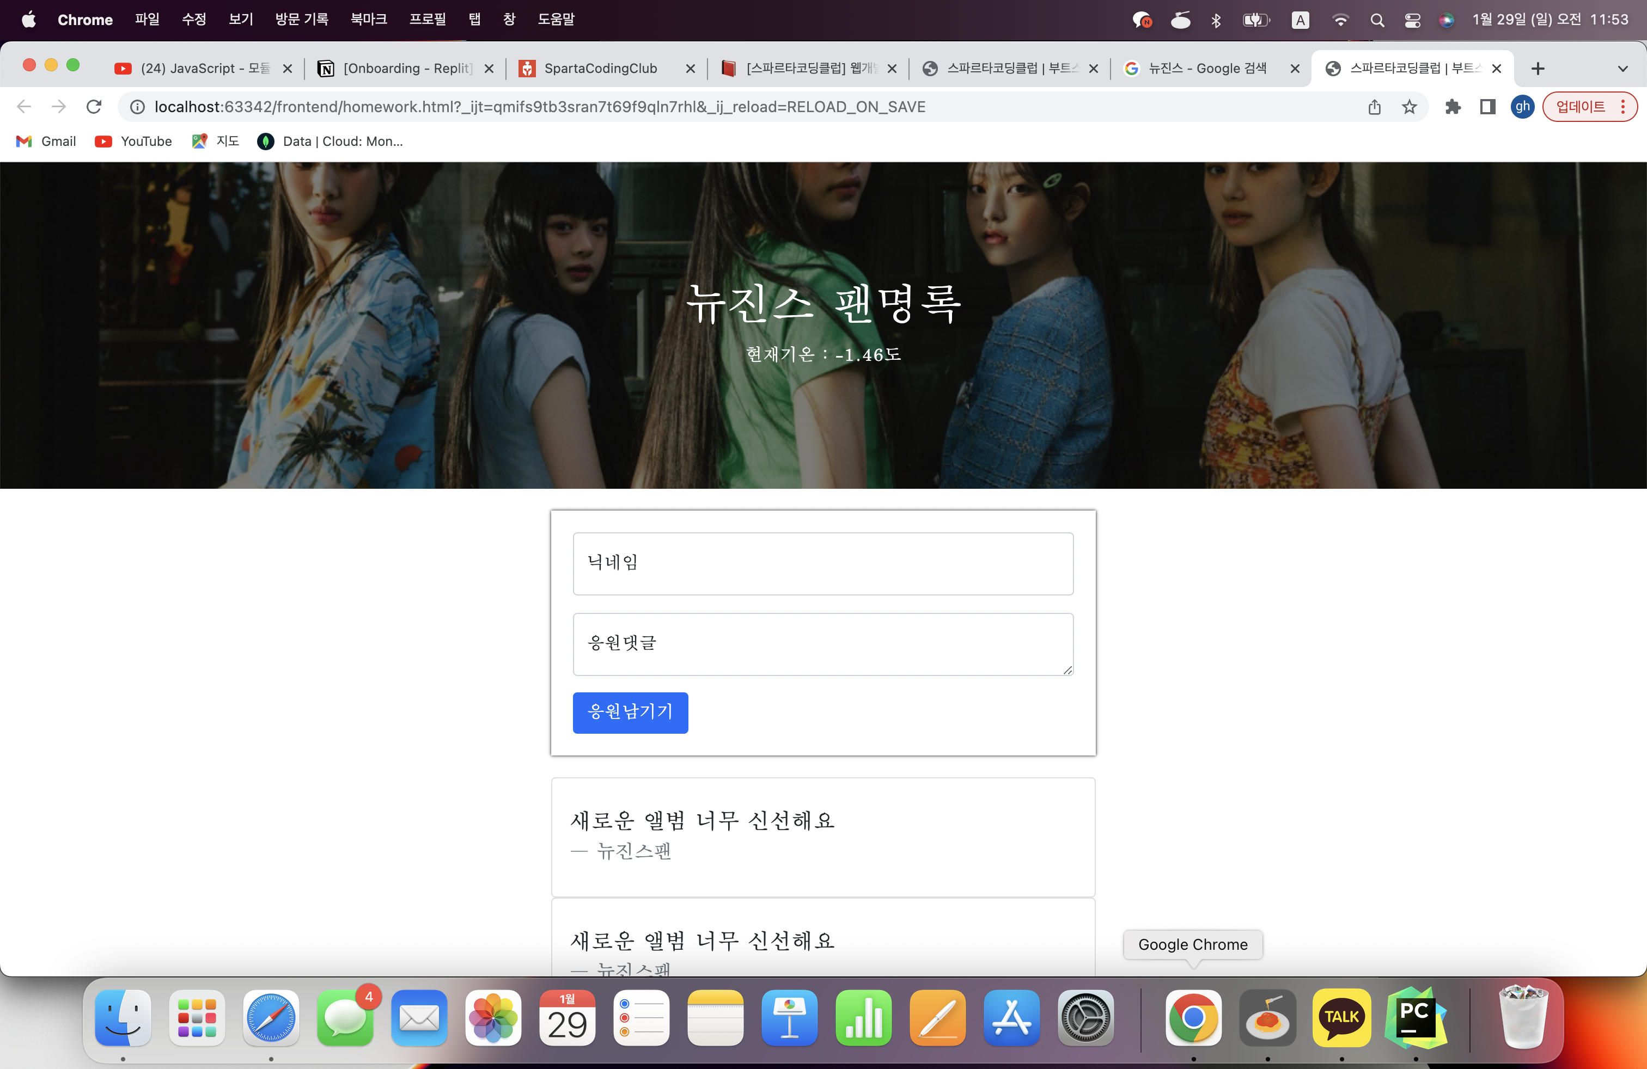Click the browser back arrow

point(24,107)
